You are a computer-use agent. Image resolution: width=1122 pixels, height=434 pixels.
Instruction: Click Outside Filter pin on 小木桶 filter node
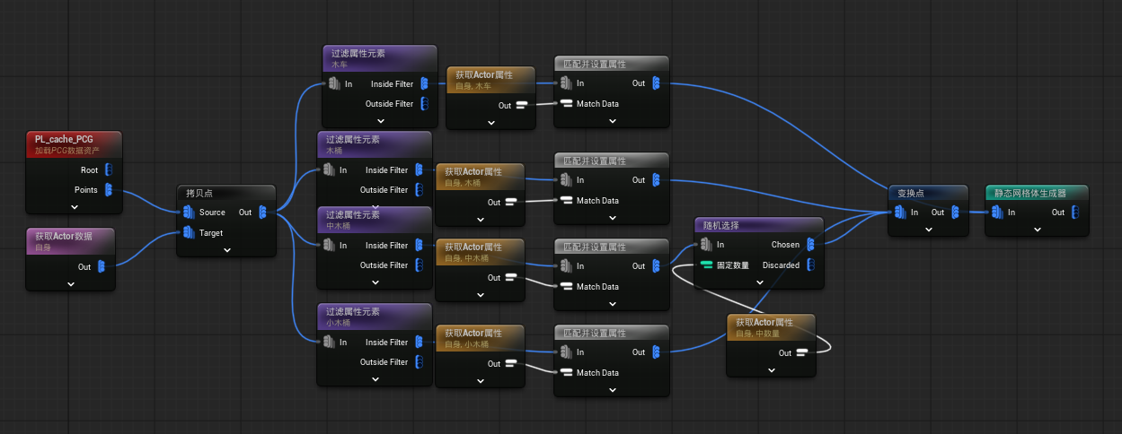coord(419,362)
